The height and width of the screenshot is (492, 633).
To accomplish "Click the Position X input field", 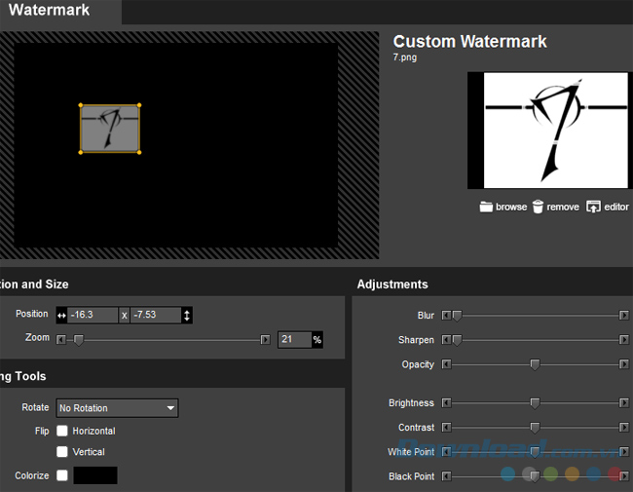I will [93, 315].
